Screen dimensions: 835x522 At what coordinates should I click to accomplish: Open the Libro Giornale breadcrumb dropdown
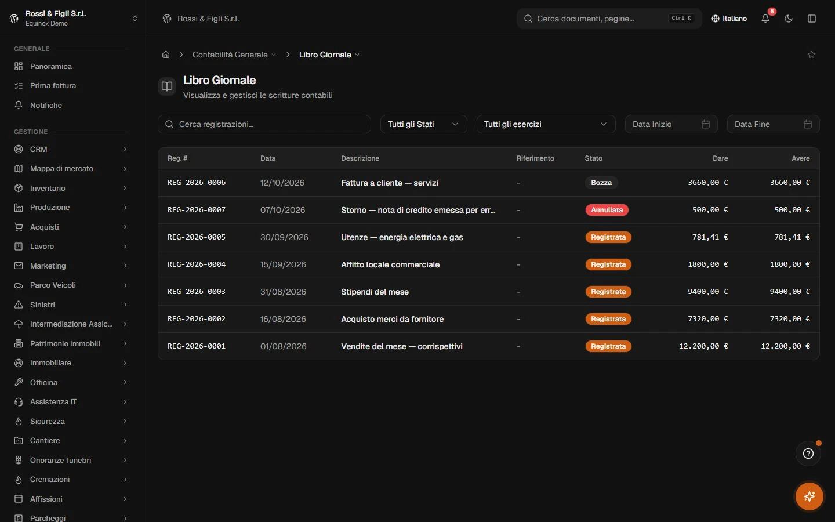point(329,55)
